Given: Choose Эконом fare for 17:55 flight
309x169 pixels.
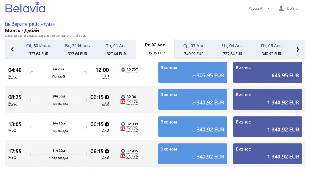Looking at the screenshot, I should 193,154.
